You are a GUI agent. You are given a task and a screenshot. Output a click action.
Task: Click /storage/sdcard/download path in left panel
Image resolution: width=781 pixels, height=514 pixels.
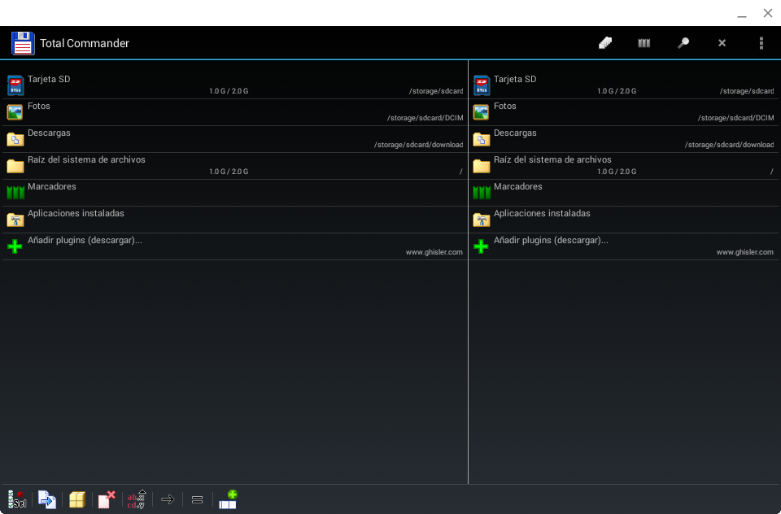[x=418, y=145]
